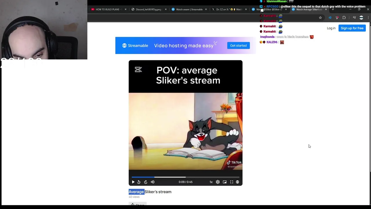The image size is (371, 209).
Task: Open the Log in link
Action: pyautogui.click(x=331, y=28)
